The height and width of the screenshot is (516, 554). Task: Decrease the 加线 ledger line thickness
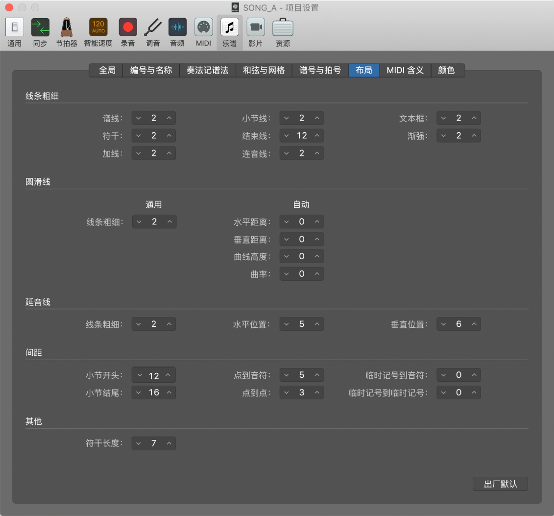(139, 153)
